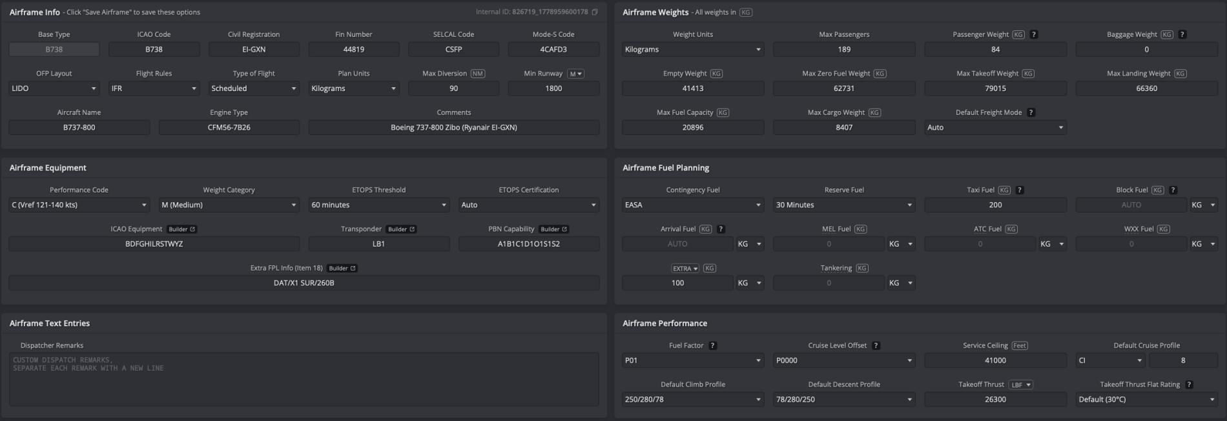Expand the Default Freight Mode dropdown
Image resolution: width=1227 pixels, height=421 pixels.
click(995, 127)
